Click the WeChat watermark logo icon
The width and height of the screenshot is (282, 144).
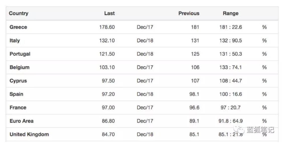[239, 129]
